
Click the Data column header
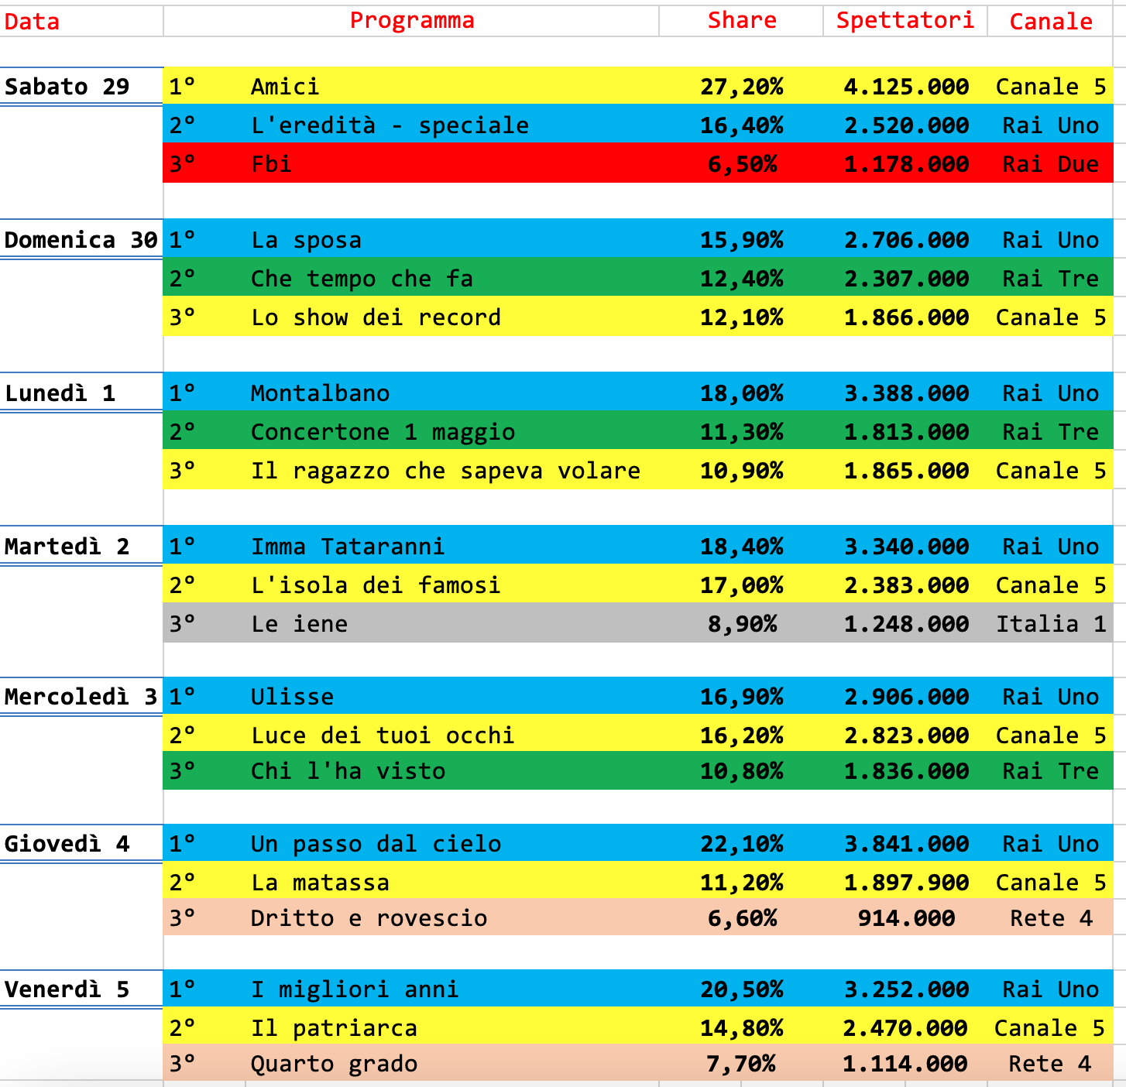(x=33, y=22)
